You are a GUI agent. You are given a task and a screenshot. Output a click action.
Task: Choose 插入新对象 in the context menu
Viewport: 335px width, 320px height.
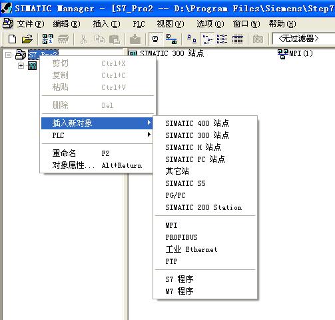point(97,123)
